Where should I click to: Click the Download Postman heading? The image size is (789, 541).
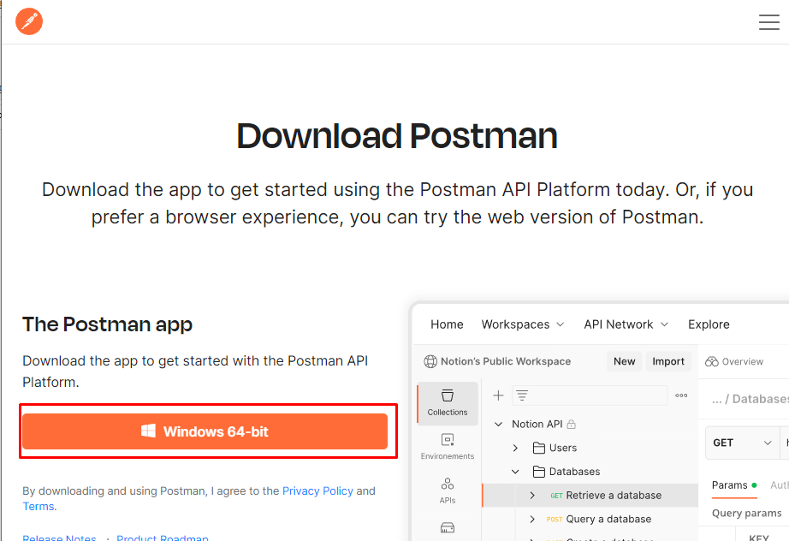(x=397, y=136)
